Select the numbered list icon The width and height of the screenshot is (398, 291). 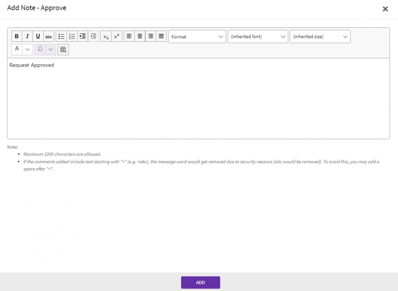tap(72, 36)
